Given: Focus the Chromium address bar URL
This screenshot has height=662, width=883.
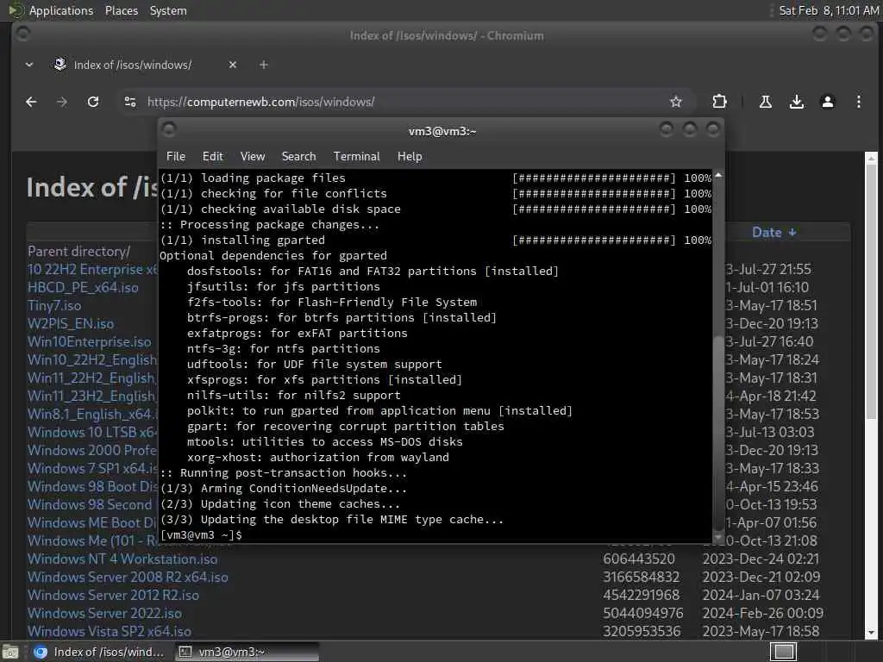Looking at the screenshot, I should coord(260,102).
